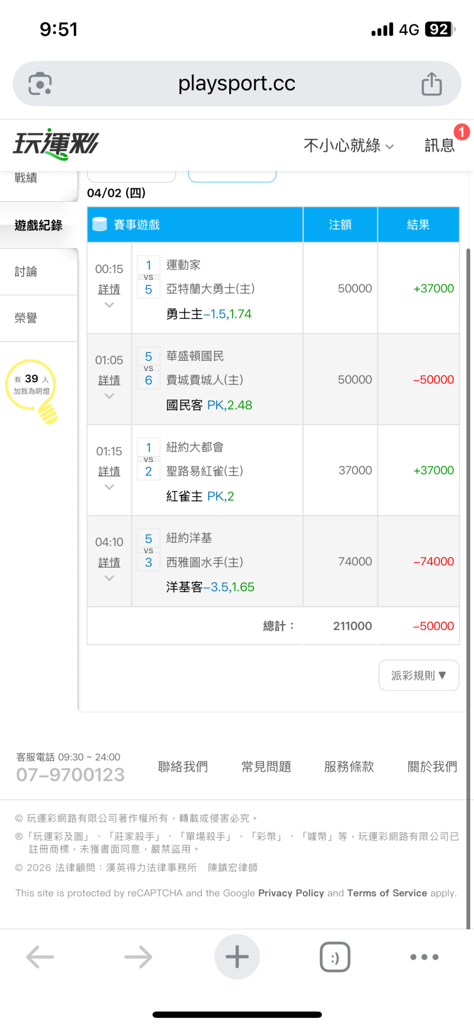Go forward with the browser forward arrow

click(x=138, y=956)
